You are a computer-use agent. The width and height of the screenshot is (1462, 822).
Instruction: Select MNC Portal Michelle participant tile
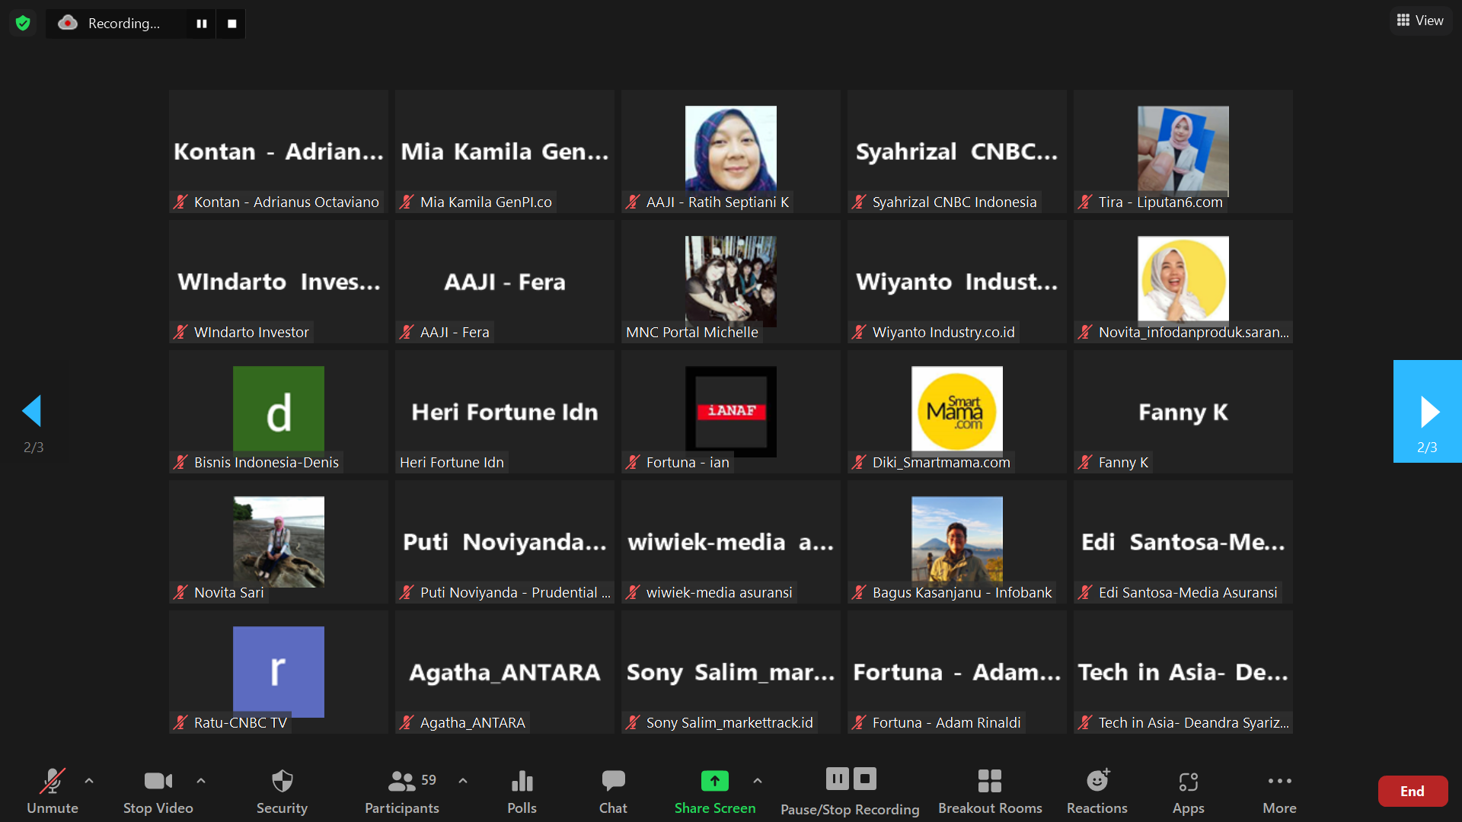click(x=731, y=282)
